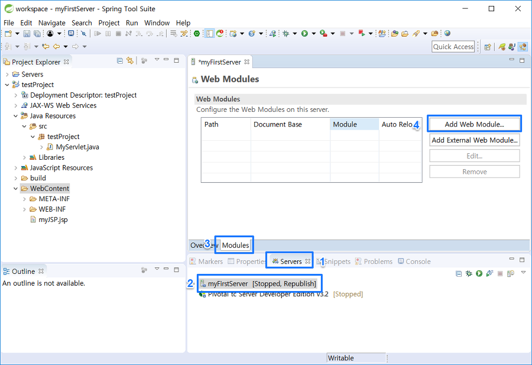This screenshot has width=532, height=365.
Task: Open the web browser globe icon
Action: click(x=447, y=33)
